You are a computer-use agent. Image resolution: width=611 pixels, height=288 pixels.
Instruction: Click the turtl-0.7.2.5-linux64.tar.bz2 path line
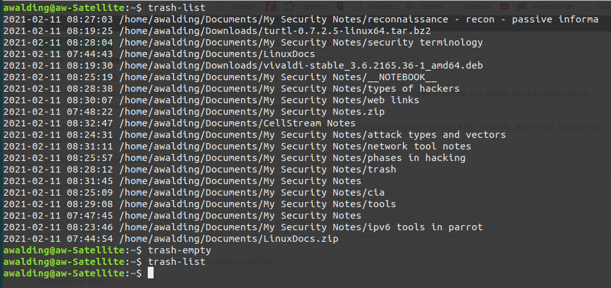pos(274,31)
